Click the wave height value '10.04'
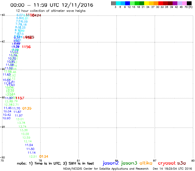Viewport: 195px width, 171px height. pyautogui.click(x=7, y=111)
